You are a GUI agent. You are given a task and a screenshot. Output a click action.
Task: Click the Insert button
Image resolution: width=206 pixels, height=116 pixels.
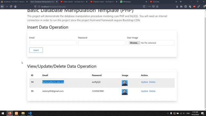[x=36, y=50]
